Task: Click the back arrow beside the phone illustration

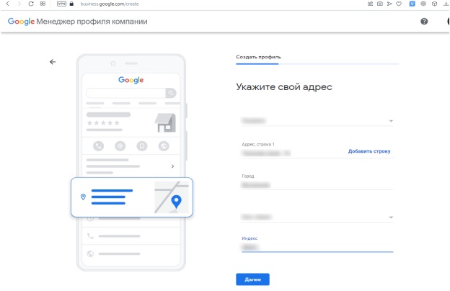Action: (52, 62)
